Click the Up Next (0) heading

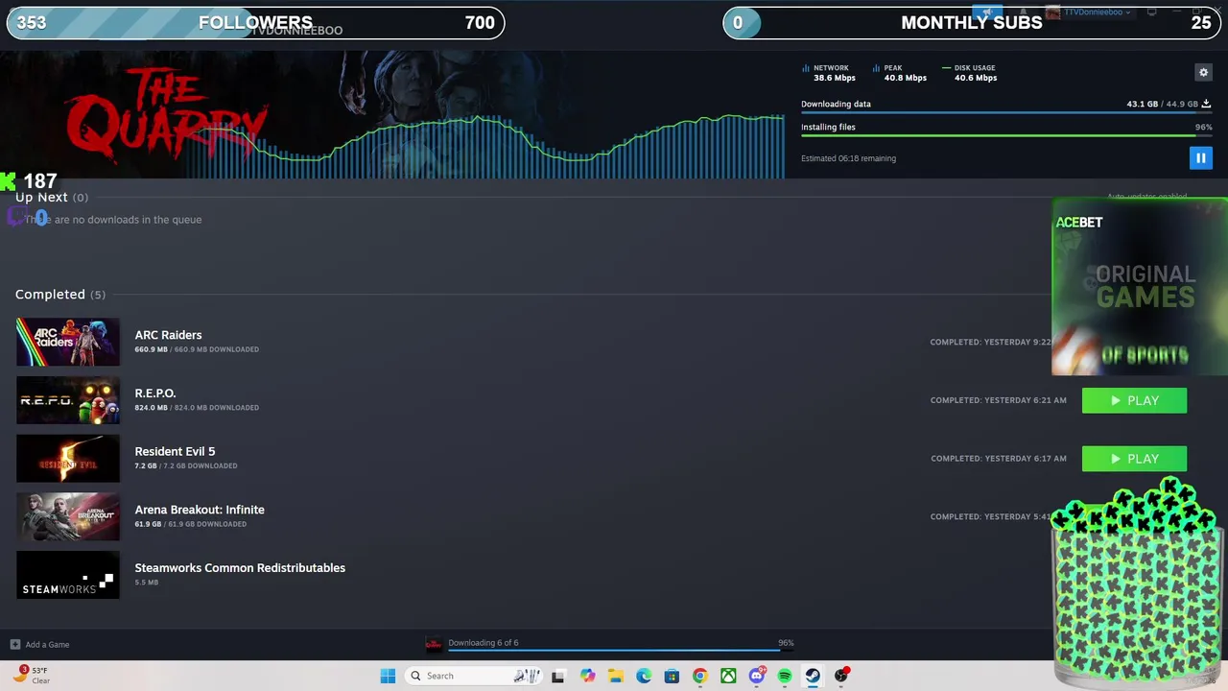[x=52, y=197]
